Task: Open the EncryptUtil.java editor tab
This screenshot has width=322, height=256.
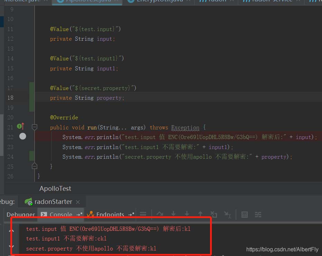Action: 159,1
